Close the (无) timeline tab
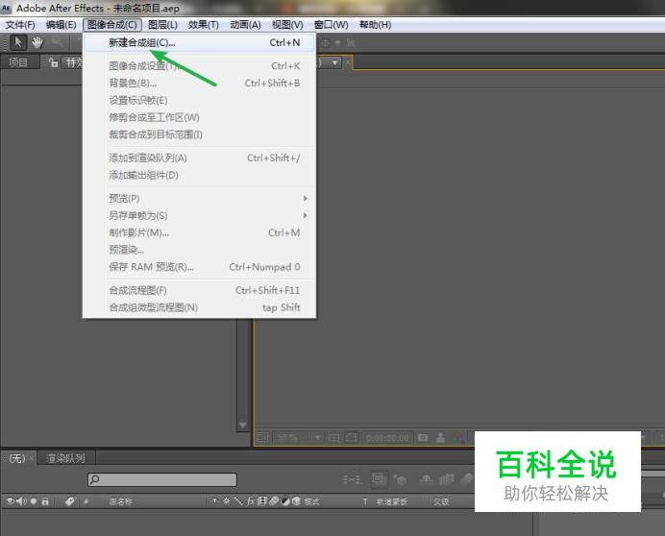This screenshot has width=665, height=536. coord(32,458)
